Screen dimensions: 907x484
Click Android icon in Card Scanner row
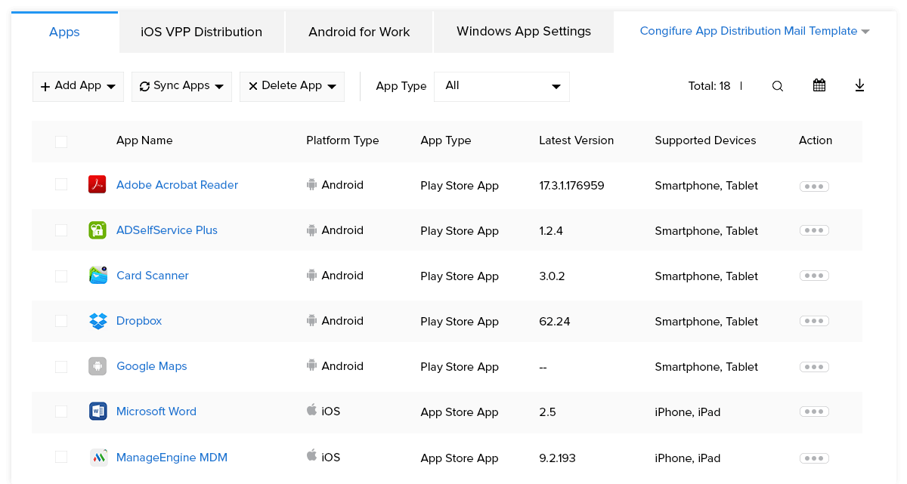pyautogui.click(x=311, y=276)
